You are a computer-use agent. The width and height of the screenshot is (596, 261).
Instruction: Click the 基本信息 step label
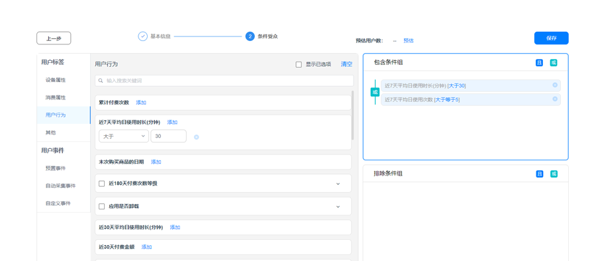[x=160, y=36]
